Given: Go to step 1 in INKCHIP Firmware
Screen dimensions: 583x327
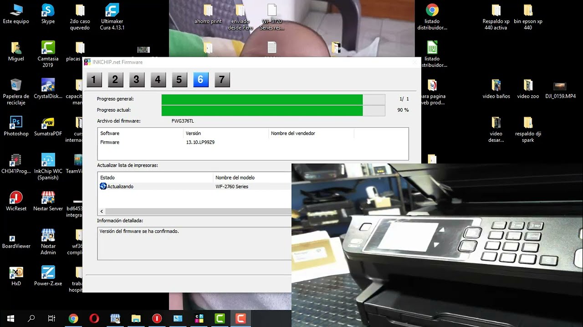Looking at the screenshot, I should point(94,80).
